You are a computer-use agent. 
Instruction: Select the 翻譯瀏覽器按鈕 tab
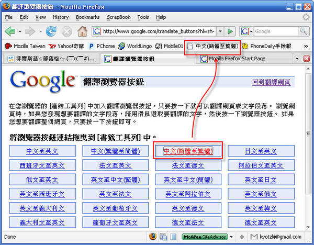pos(148,59)
